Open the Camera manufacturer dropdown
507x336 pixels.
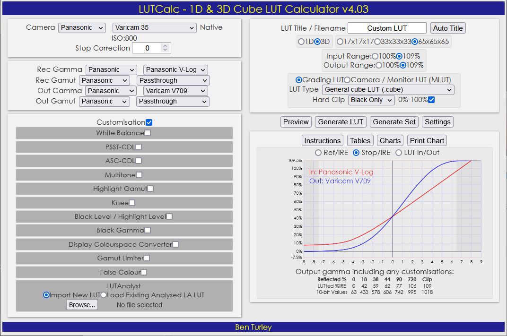tap(82, 28)
